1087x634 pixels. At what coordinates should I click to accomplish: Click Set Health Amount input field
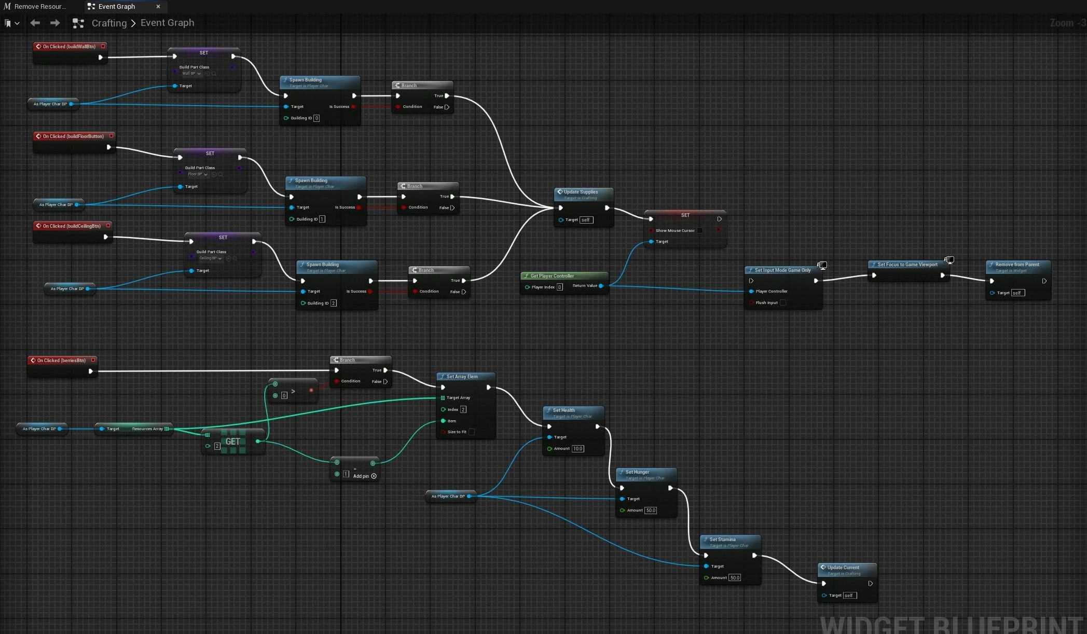[x=577, y=448]
